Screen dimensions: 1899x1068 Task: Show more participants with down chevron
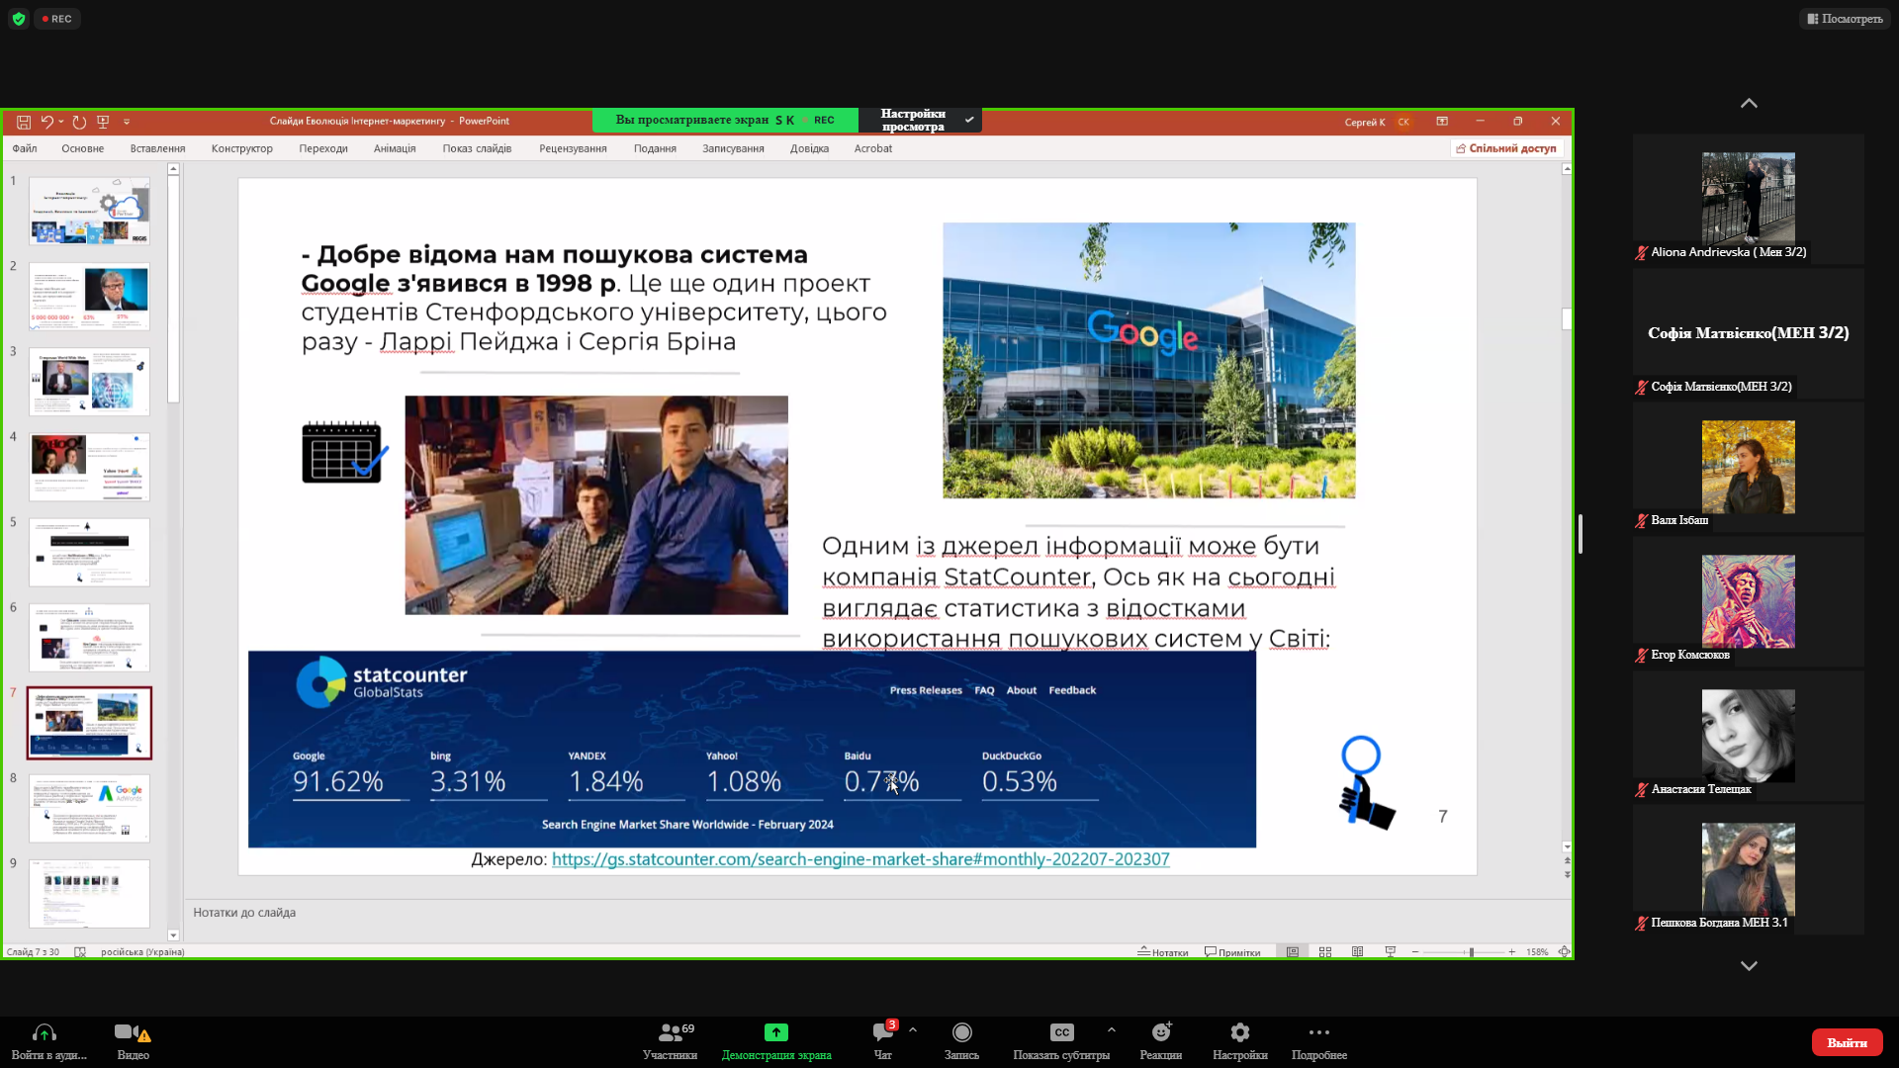(1749, 966)
